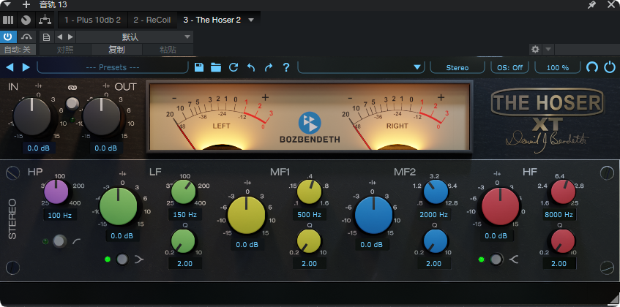620x307 pixels.
Task: Click the 500 Hz MF1 frequency value
Action: click(x=309, y=215)
